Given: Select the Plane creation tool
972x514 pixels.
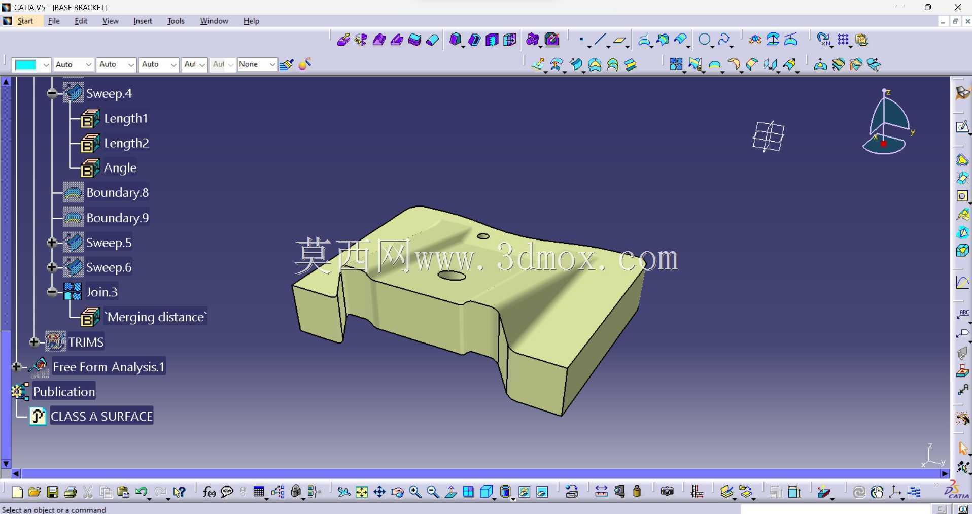Looking at the screenshot, I should click(619, 40).
